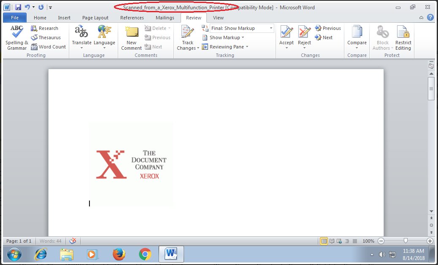
Task: Switch to Draft view
Action: click(x=355, y=241)
